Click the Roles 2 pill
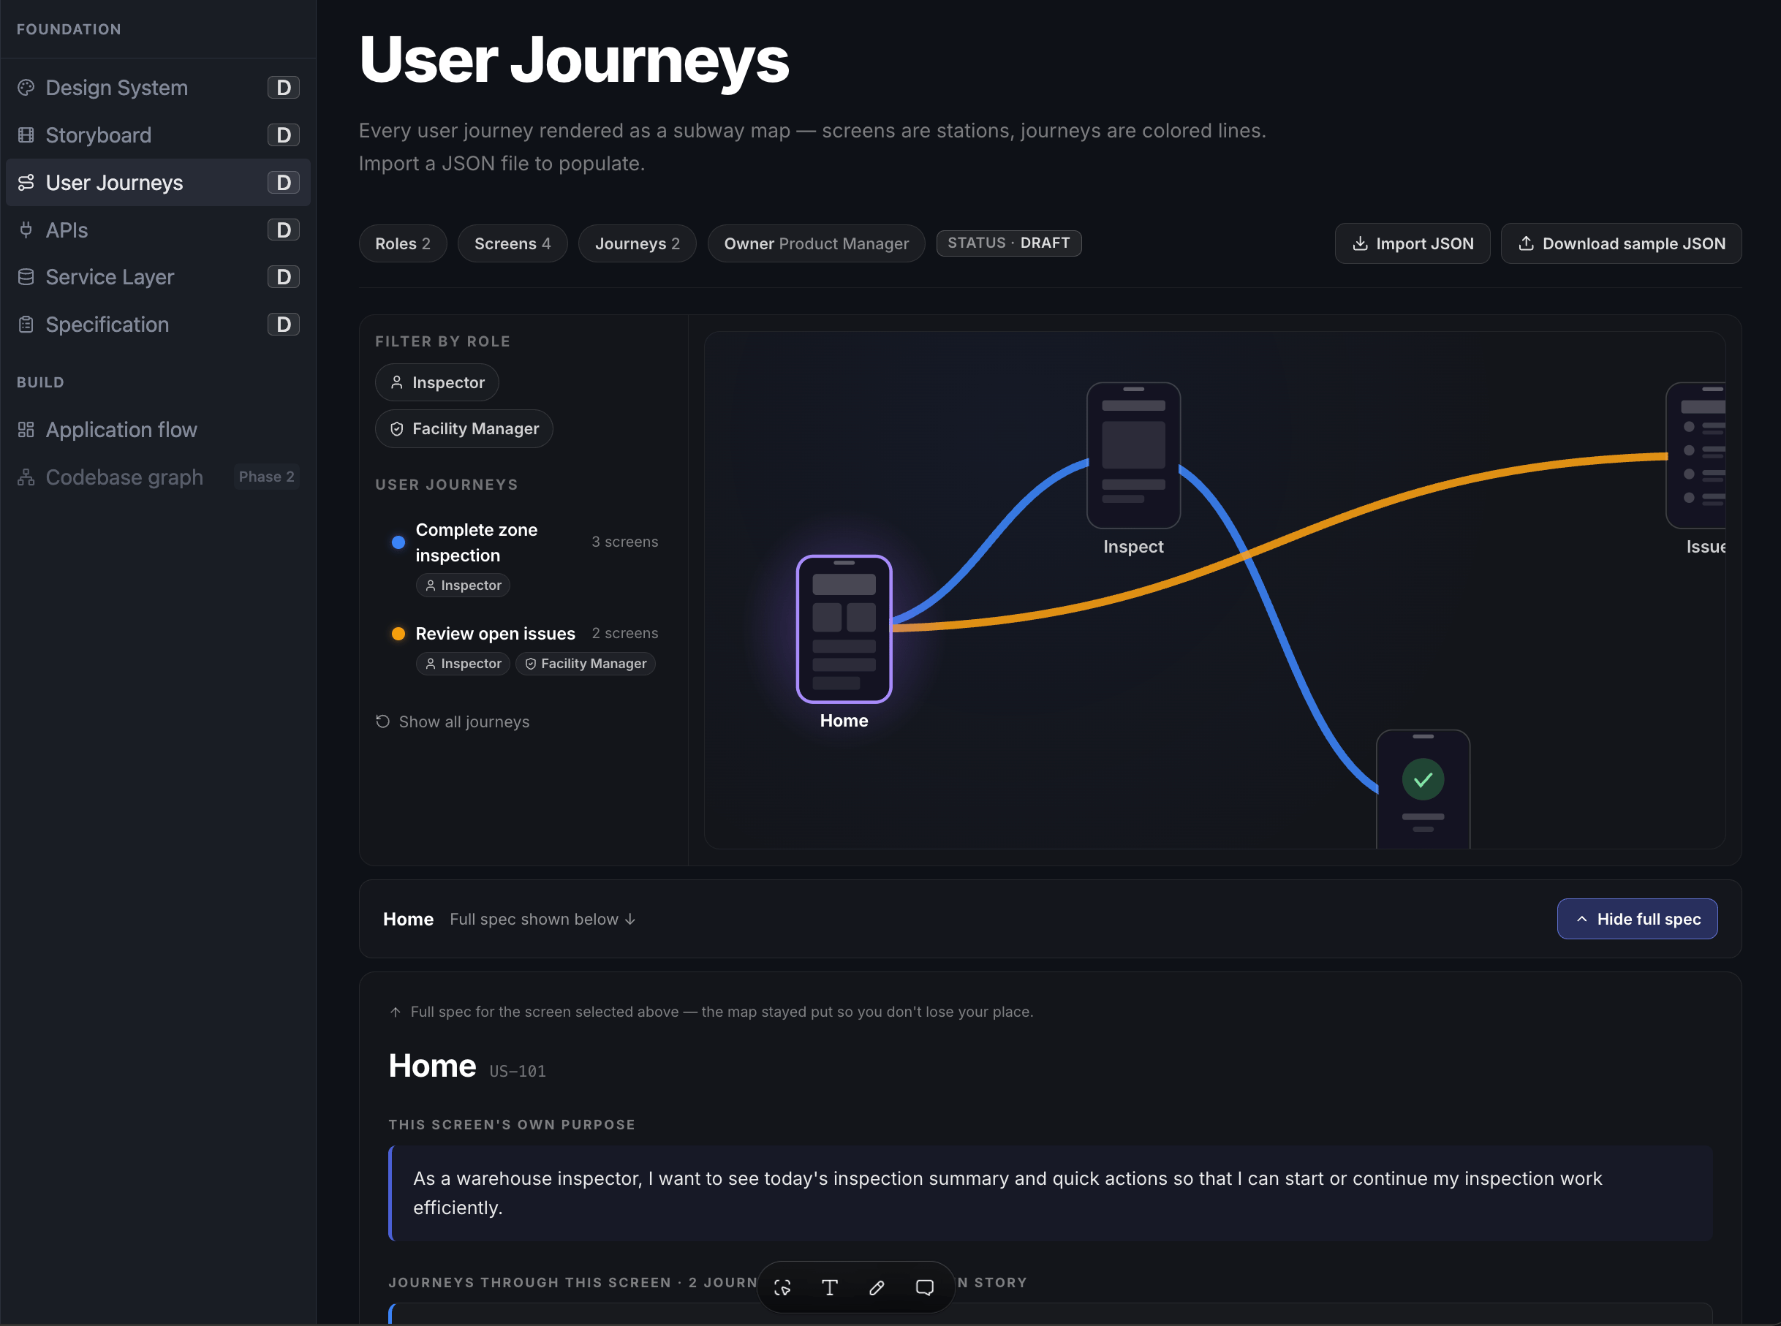 pos(403,243)
